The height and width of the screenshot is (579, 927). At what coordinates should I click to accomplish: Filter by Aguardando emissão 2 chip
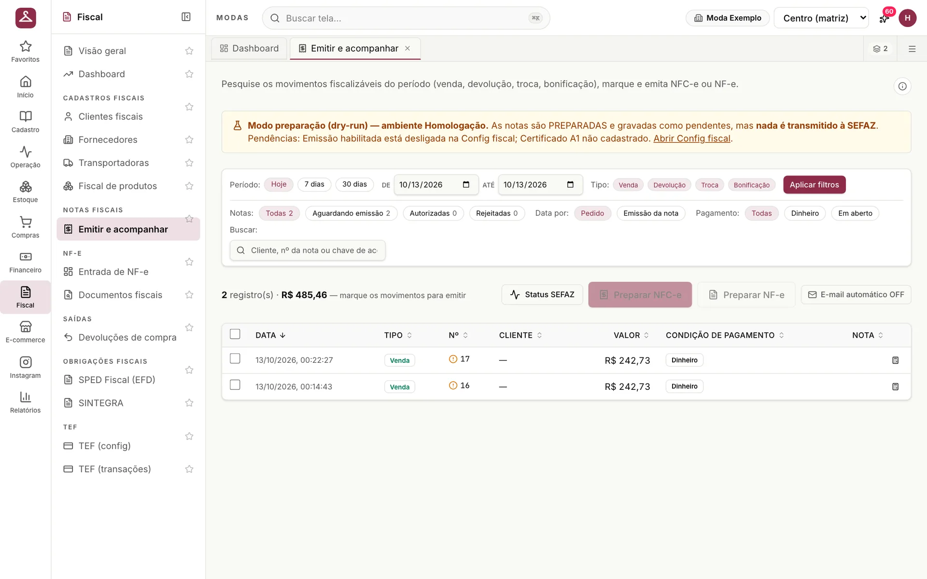pos(351,213)
